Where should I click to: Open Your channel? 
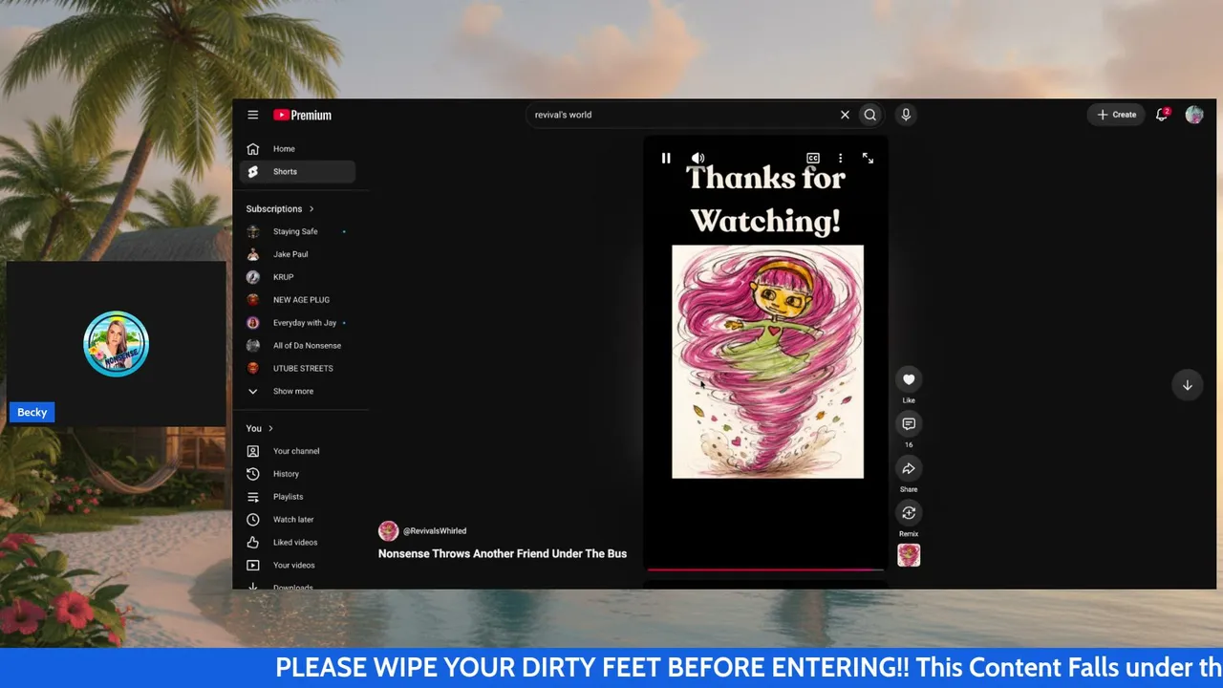click(x=297, y=451)
